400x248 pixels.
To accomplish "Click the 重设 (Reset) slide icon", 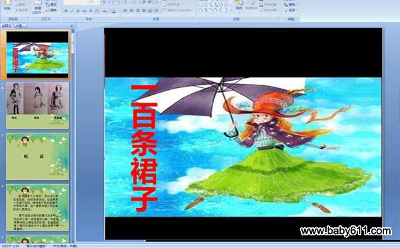I will click(x=51, y=5).
